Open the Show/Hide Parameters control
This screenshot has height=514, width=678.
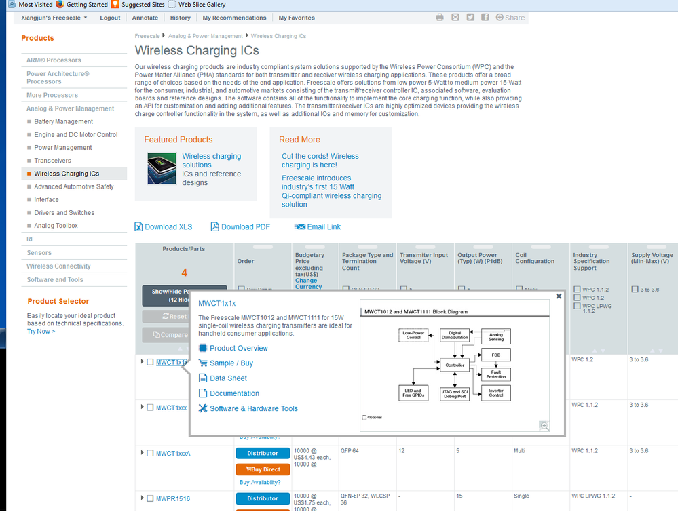[166, 296]
